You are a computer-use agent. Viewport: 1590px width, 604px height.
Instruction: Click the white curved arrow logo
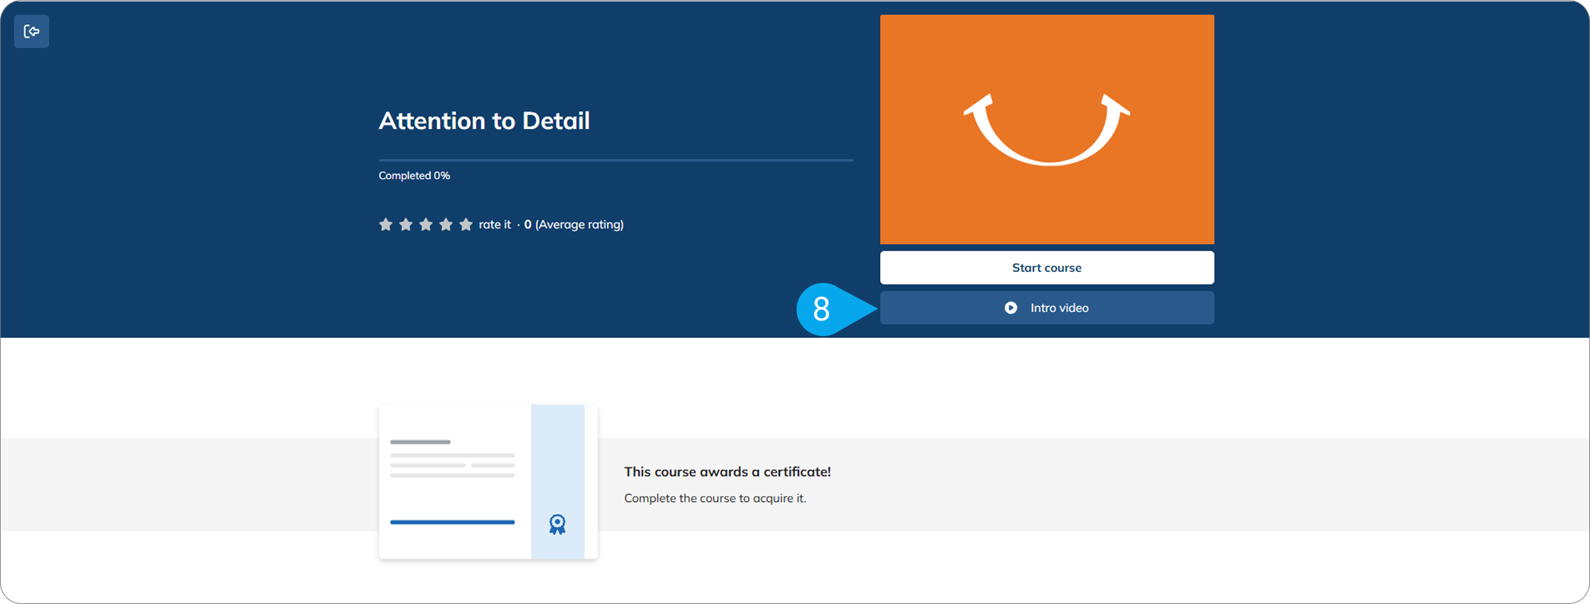1046,130
